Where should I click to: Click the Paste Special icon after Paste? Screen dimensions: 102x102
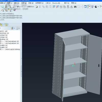(x=50, y=7)
